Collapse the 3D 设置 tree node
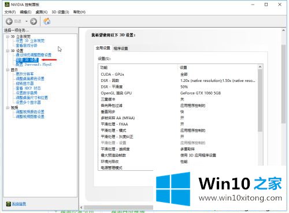 [8, 51]
